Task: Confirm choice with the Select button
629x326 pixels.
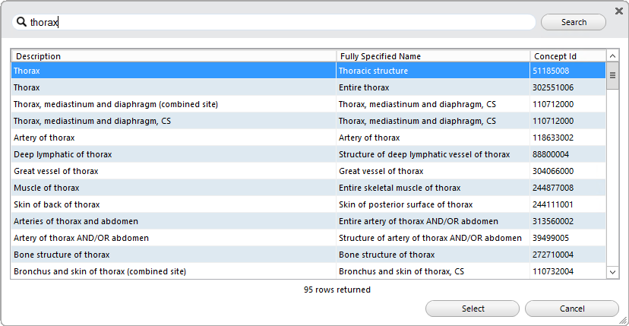Action: (473, 309)
